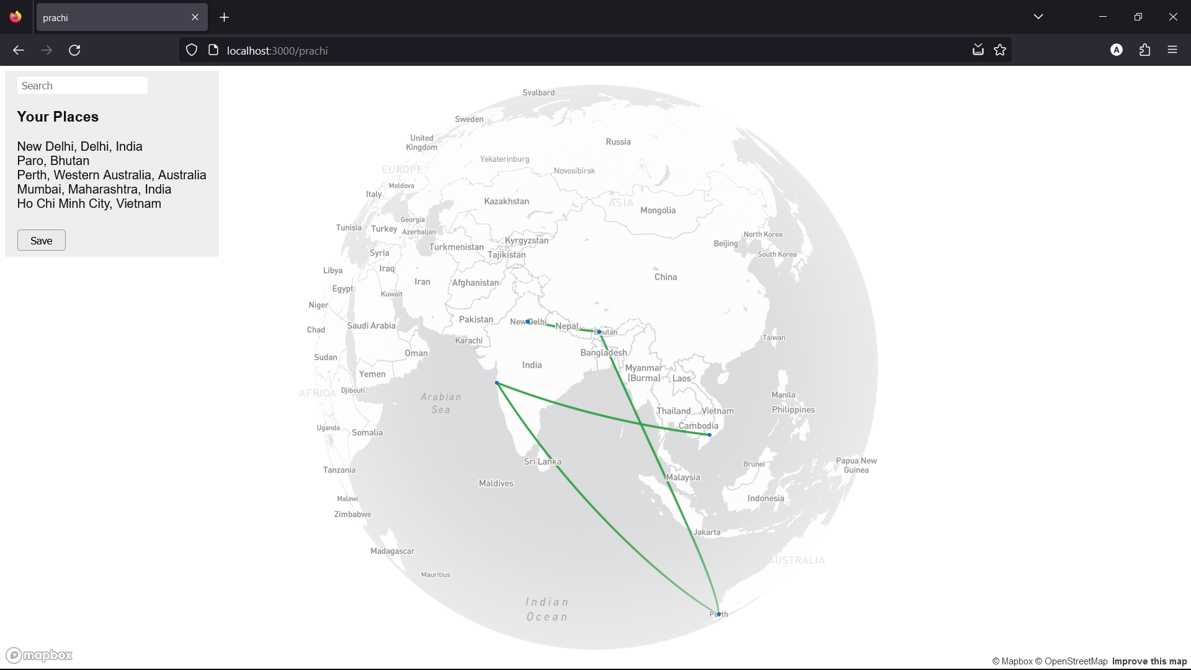Click the save-to-pocket icon in address bar
Viewport: 1191px width, 670px height.
click(978, 50)
